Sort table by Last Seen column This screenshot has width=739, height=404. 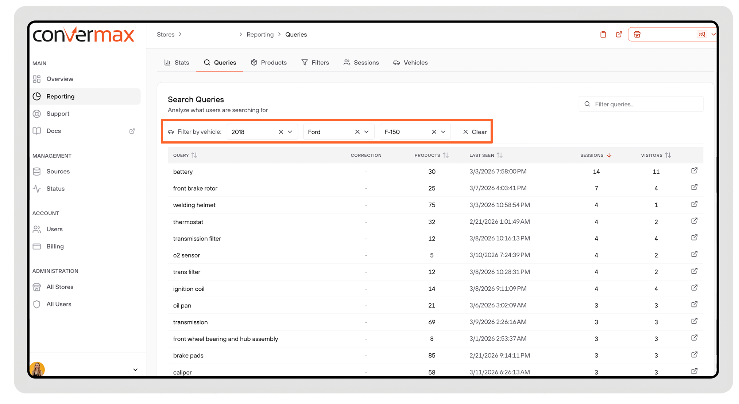pyautogui.click(x=500, y=155)
